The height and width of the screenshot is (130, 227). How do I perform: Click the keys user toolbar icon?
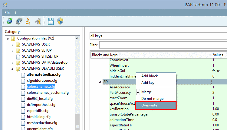pyautogui.click(x=38, y=21)
